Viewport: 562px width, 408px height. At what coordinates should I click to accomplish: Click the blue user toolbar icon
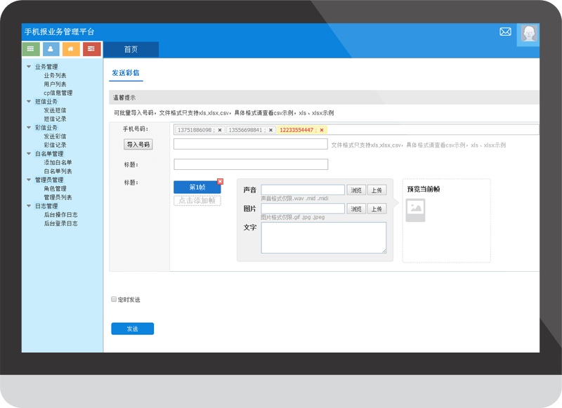(51, 49)
